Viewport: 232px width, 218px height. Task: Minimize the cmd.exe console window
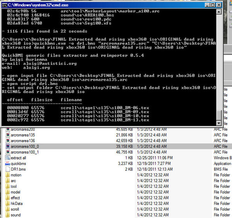(x=207, y=5)
